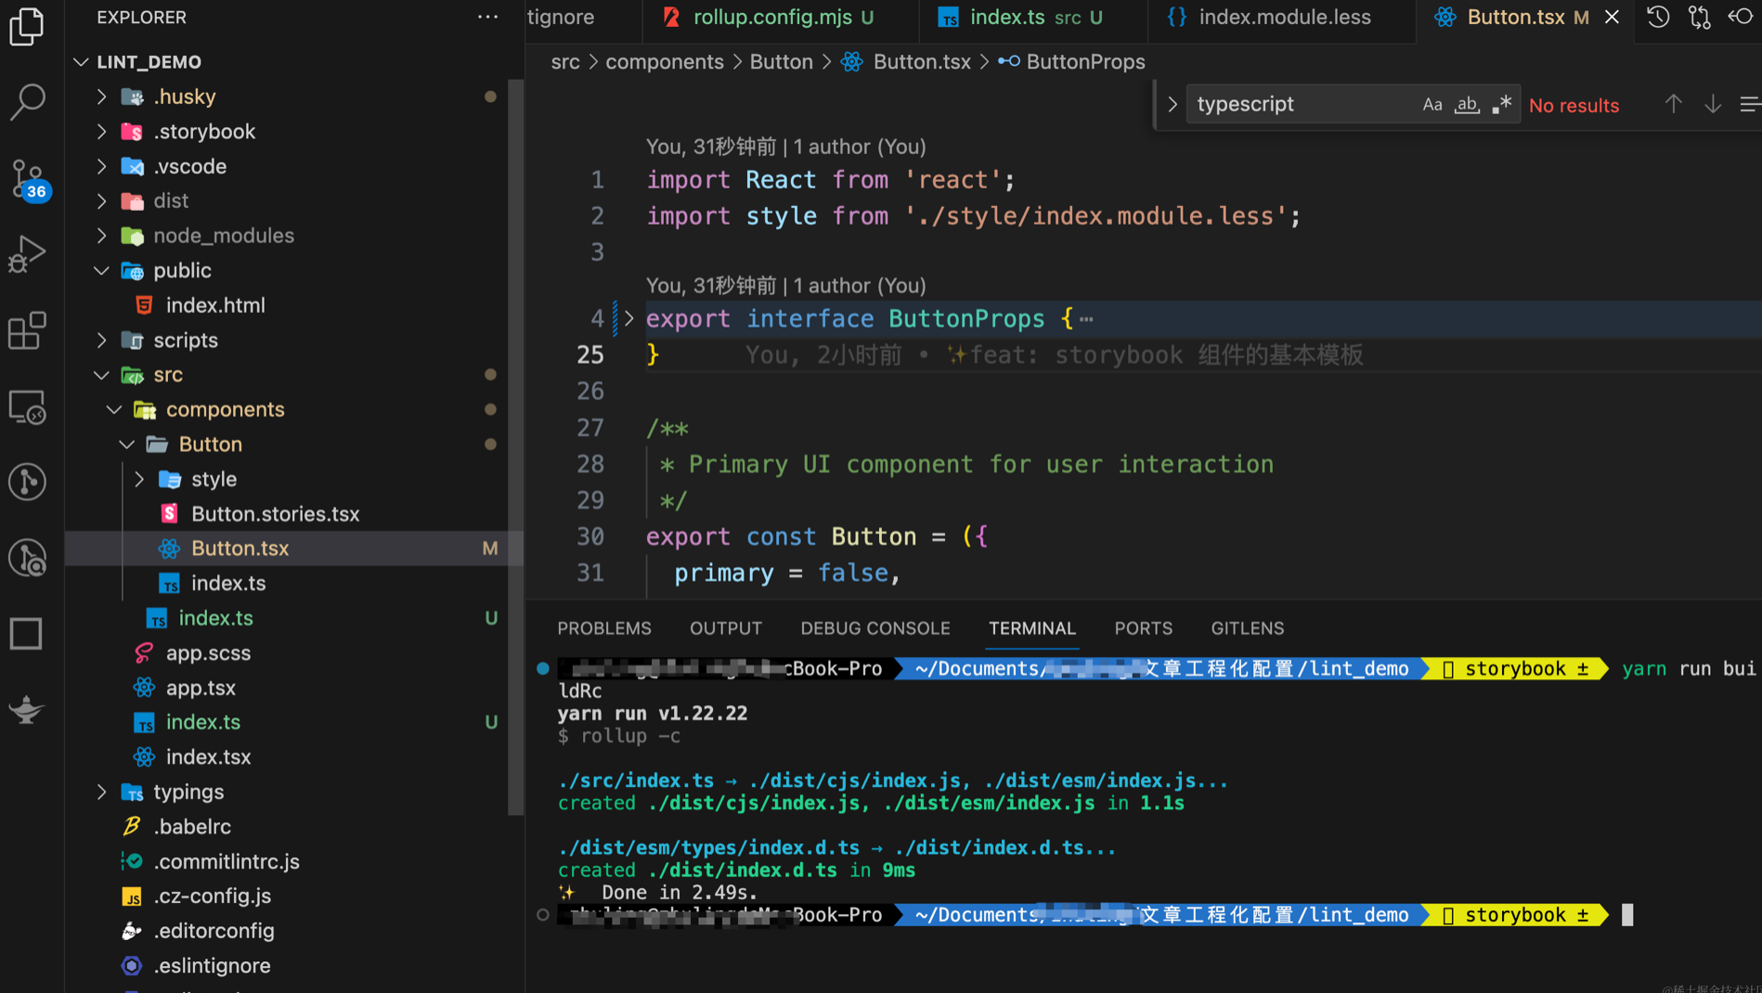
Task: Collapse the src folder
Action: pyautogui.click(x=102, y=375)
